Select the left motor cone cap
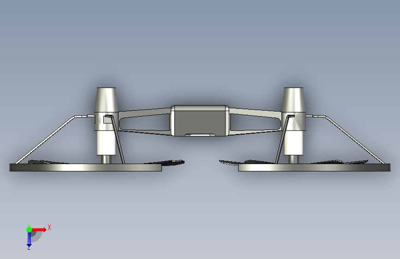 point(106,100)
